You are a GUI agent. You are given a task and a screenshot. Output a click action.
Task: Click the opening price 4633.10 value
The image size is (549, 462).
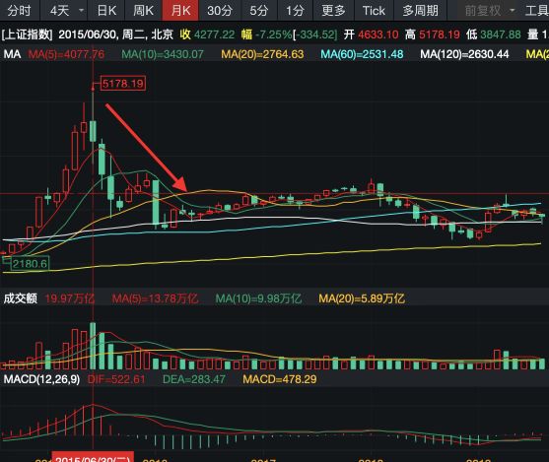(378, 34)
